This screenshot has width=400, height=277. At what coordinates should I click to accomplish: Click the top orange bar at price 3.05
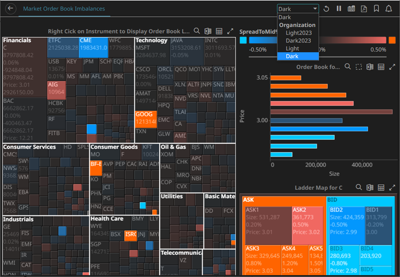click(x=286, y=78)
